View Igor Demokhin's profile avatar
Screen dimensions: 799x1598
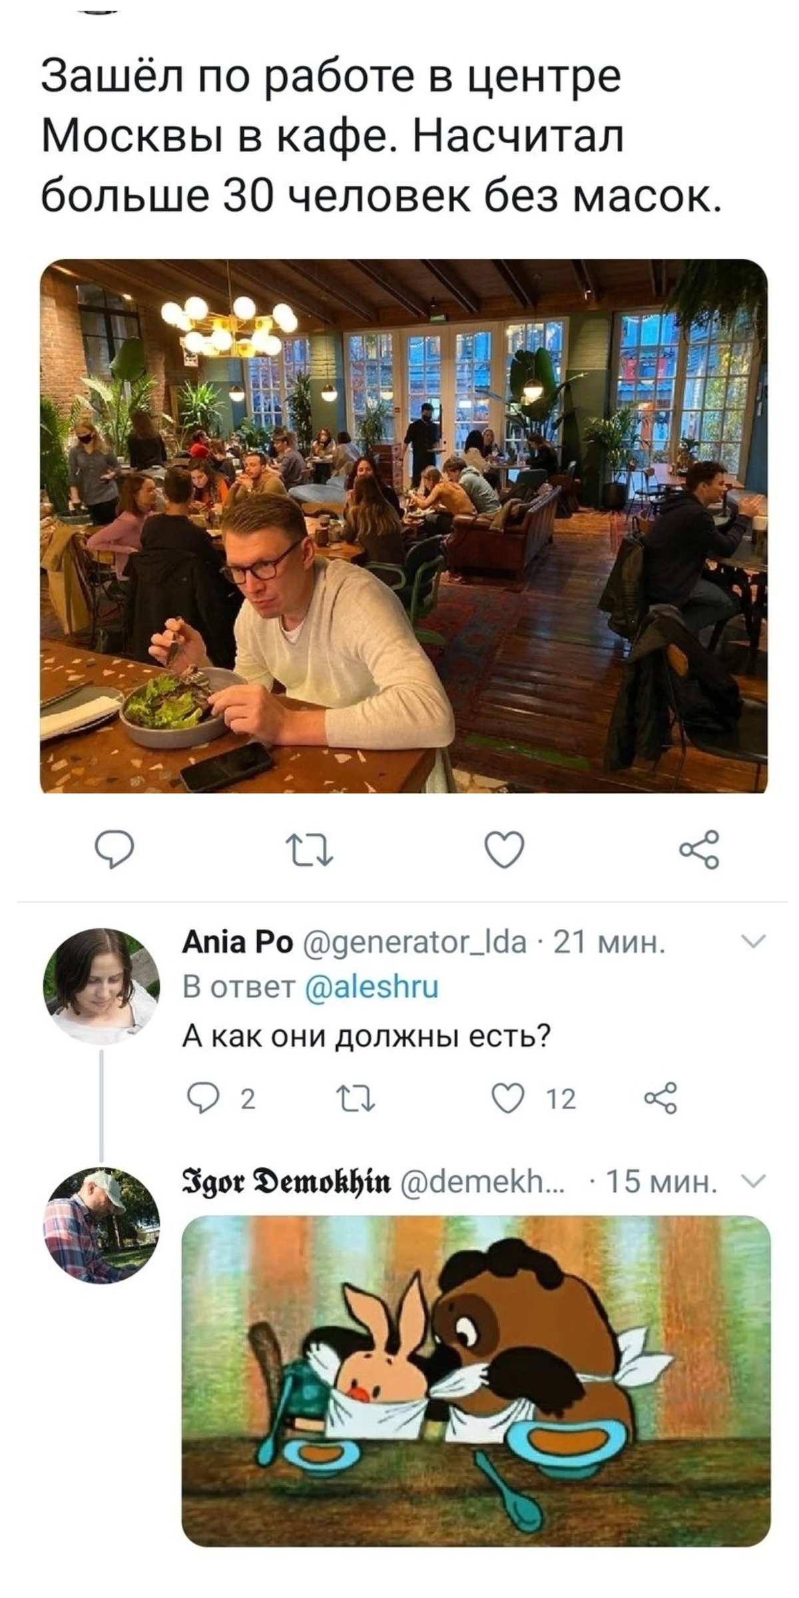tap(101, 1225)
